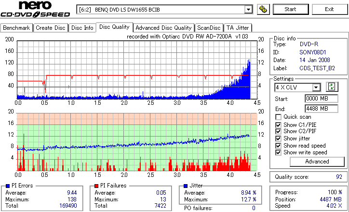The height and width of the screenshot is (212, 349).
Task: Open the Disc Info tab
Action: tap(82, 28)
